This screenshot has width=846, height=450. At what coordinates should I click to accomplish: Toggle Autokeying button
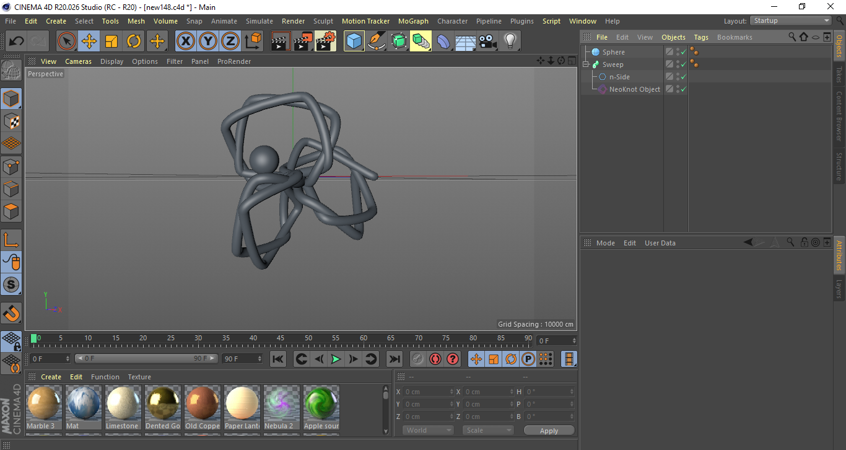point(435,359)
